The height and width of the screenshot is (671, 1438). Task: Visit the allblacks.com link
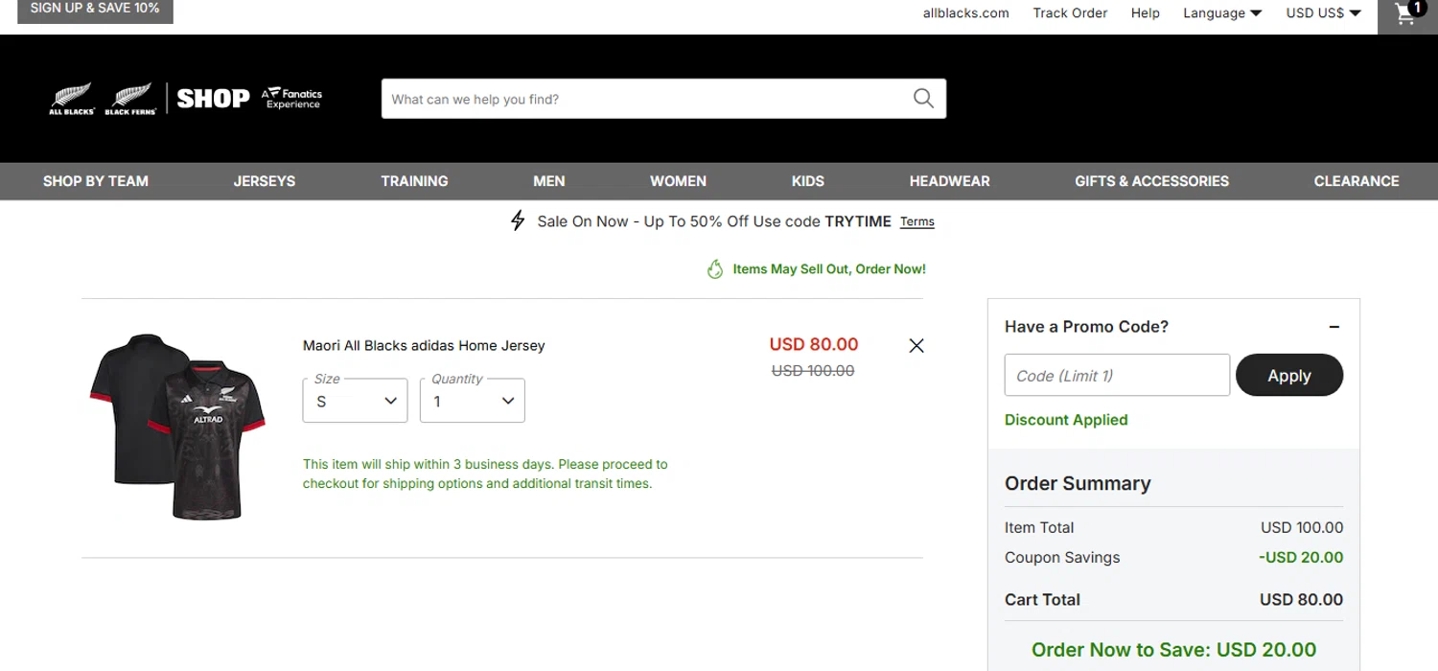point(966,12)
